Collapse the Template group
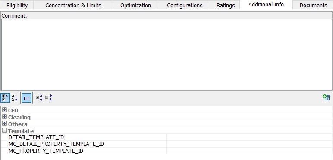This screenshot has width=333, height=160. (x=4, y=130)
